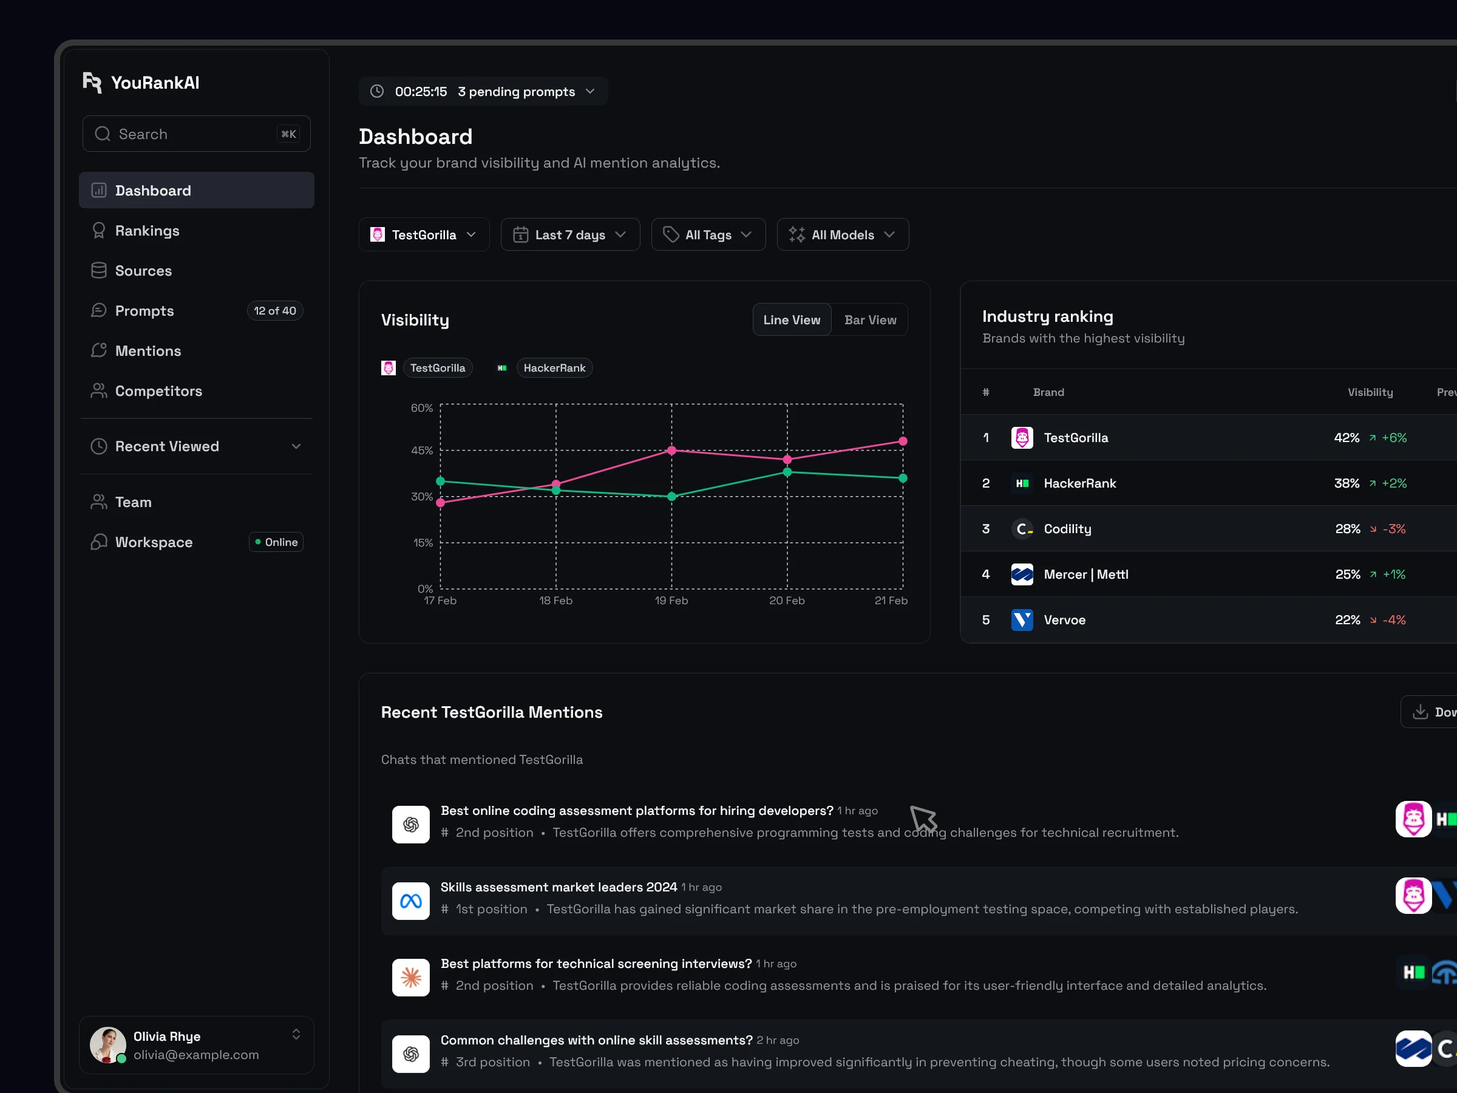Open the Skills assessment market leaders 2024 mention
1457x1093 pixels.
559,887
